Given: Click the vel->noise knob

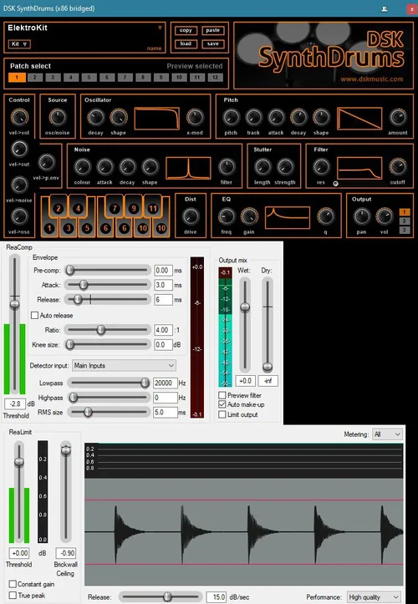Looking at the screenshot, I should [20, 185].
